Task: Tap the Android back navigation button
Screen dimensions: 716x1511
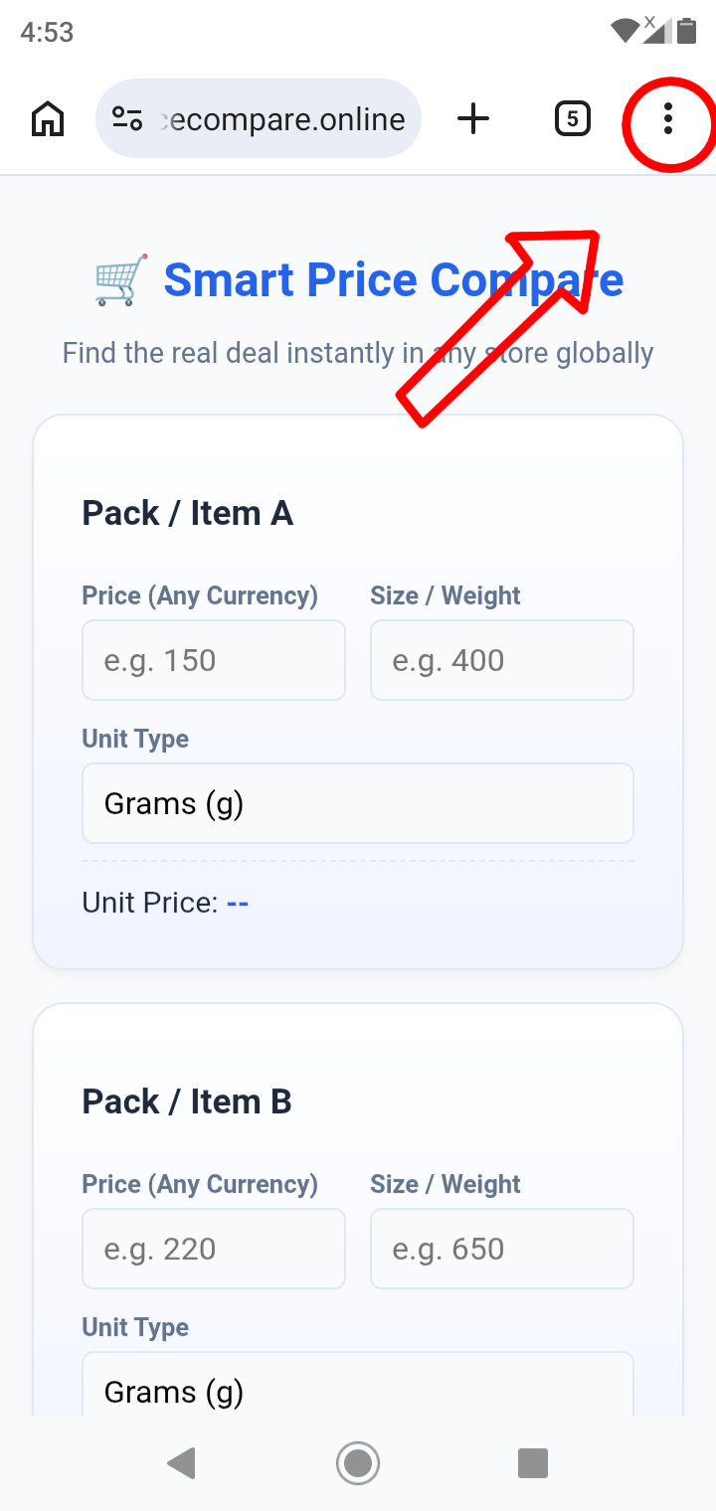Action: tap(181, 1463)
